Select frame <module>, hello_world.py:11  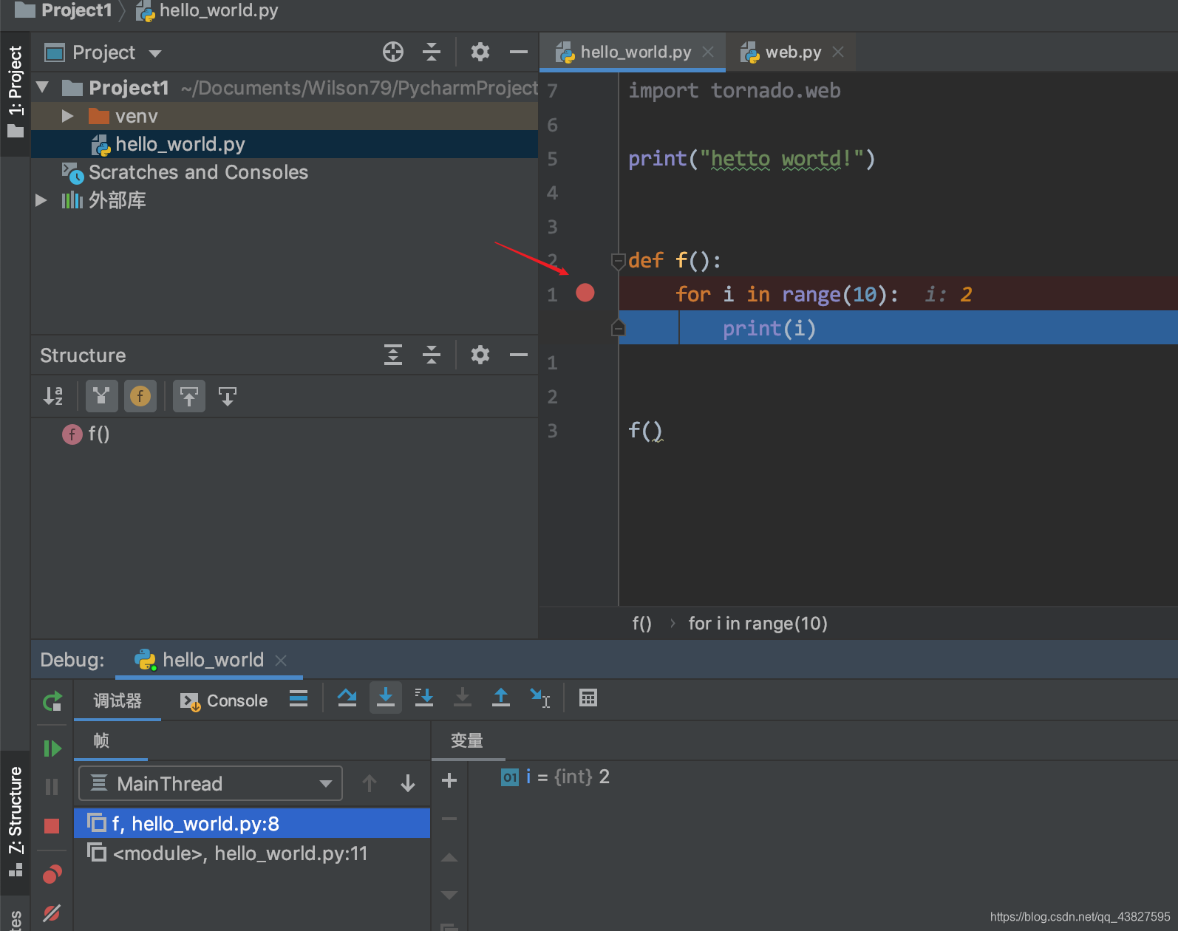[x=252, y=853]
